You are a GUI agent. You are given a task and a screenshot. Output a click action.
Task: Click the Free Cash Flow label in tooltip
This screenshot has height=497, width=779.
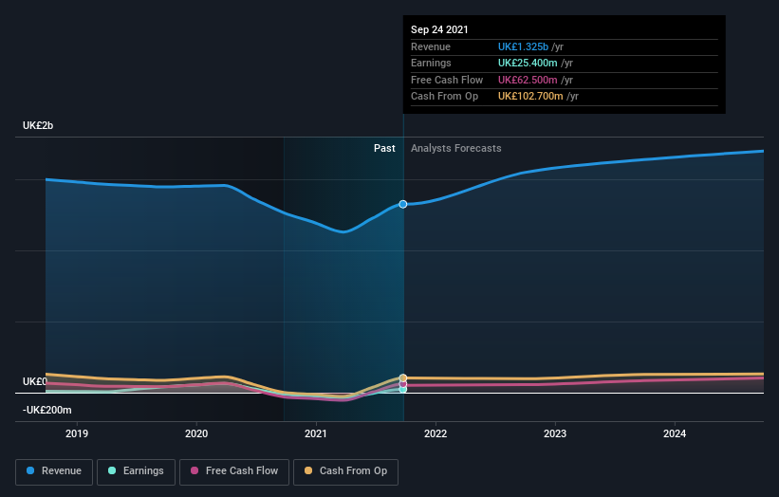447,80
